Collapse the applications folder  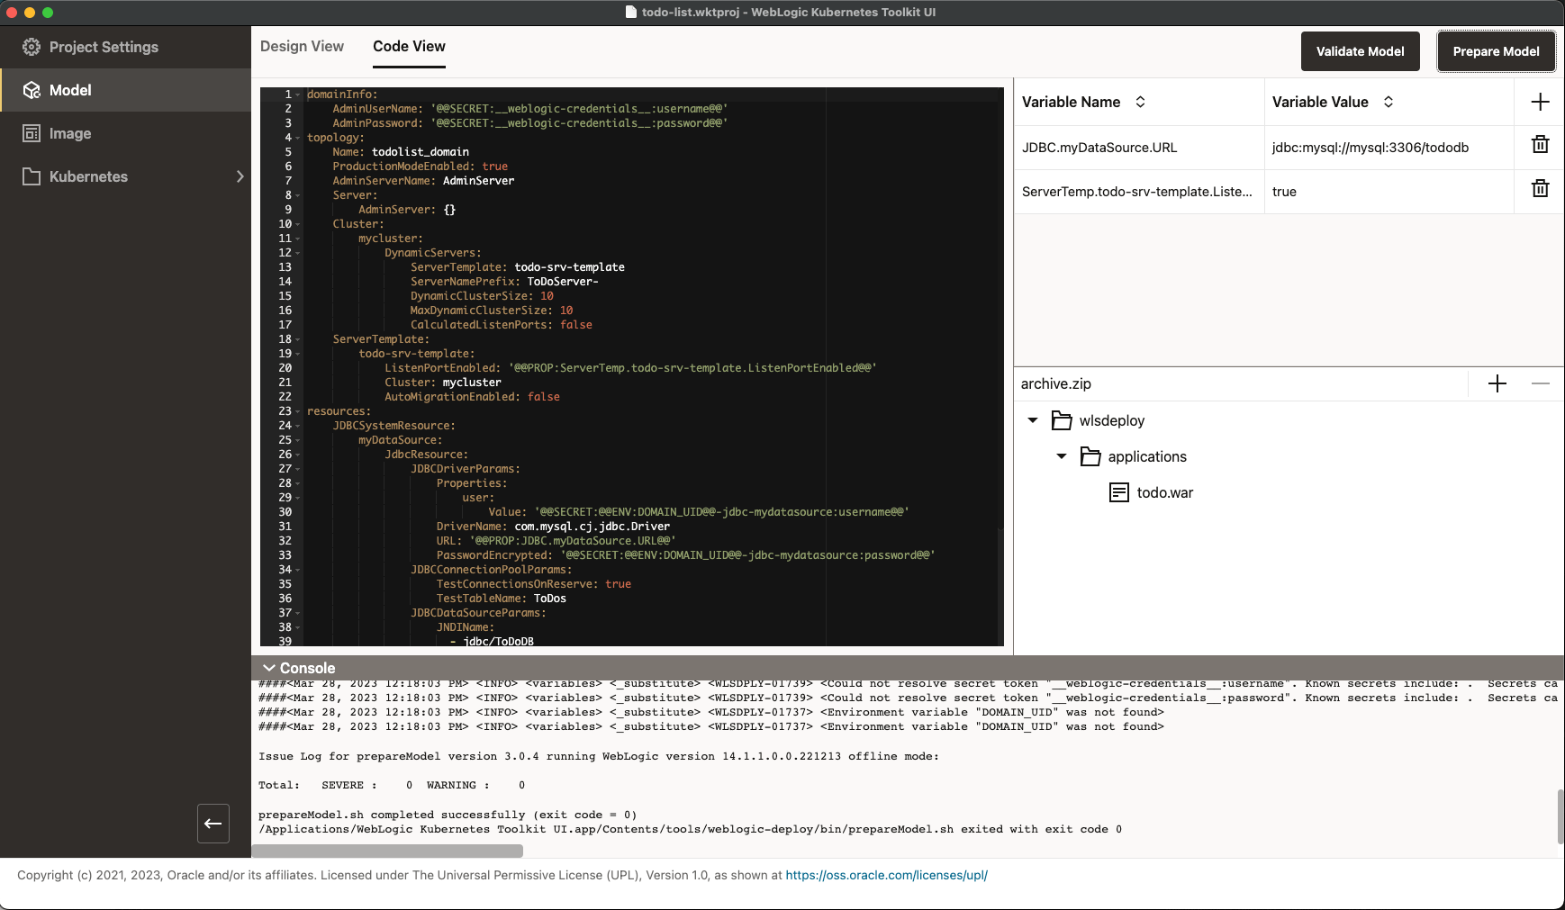(x=1061, y=456)
